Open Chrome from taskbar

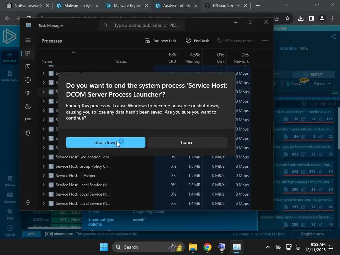tap(208, 247)
